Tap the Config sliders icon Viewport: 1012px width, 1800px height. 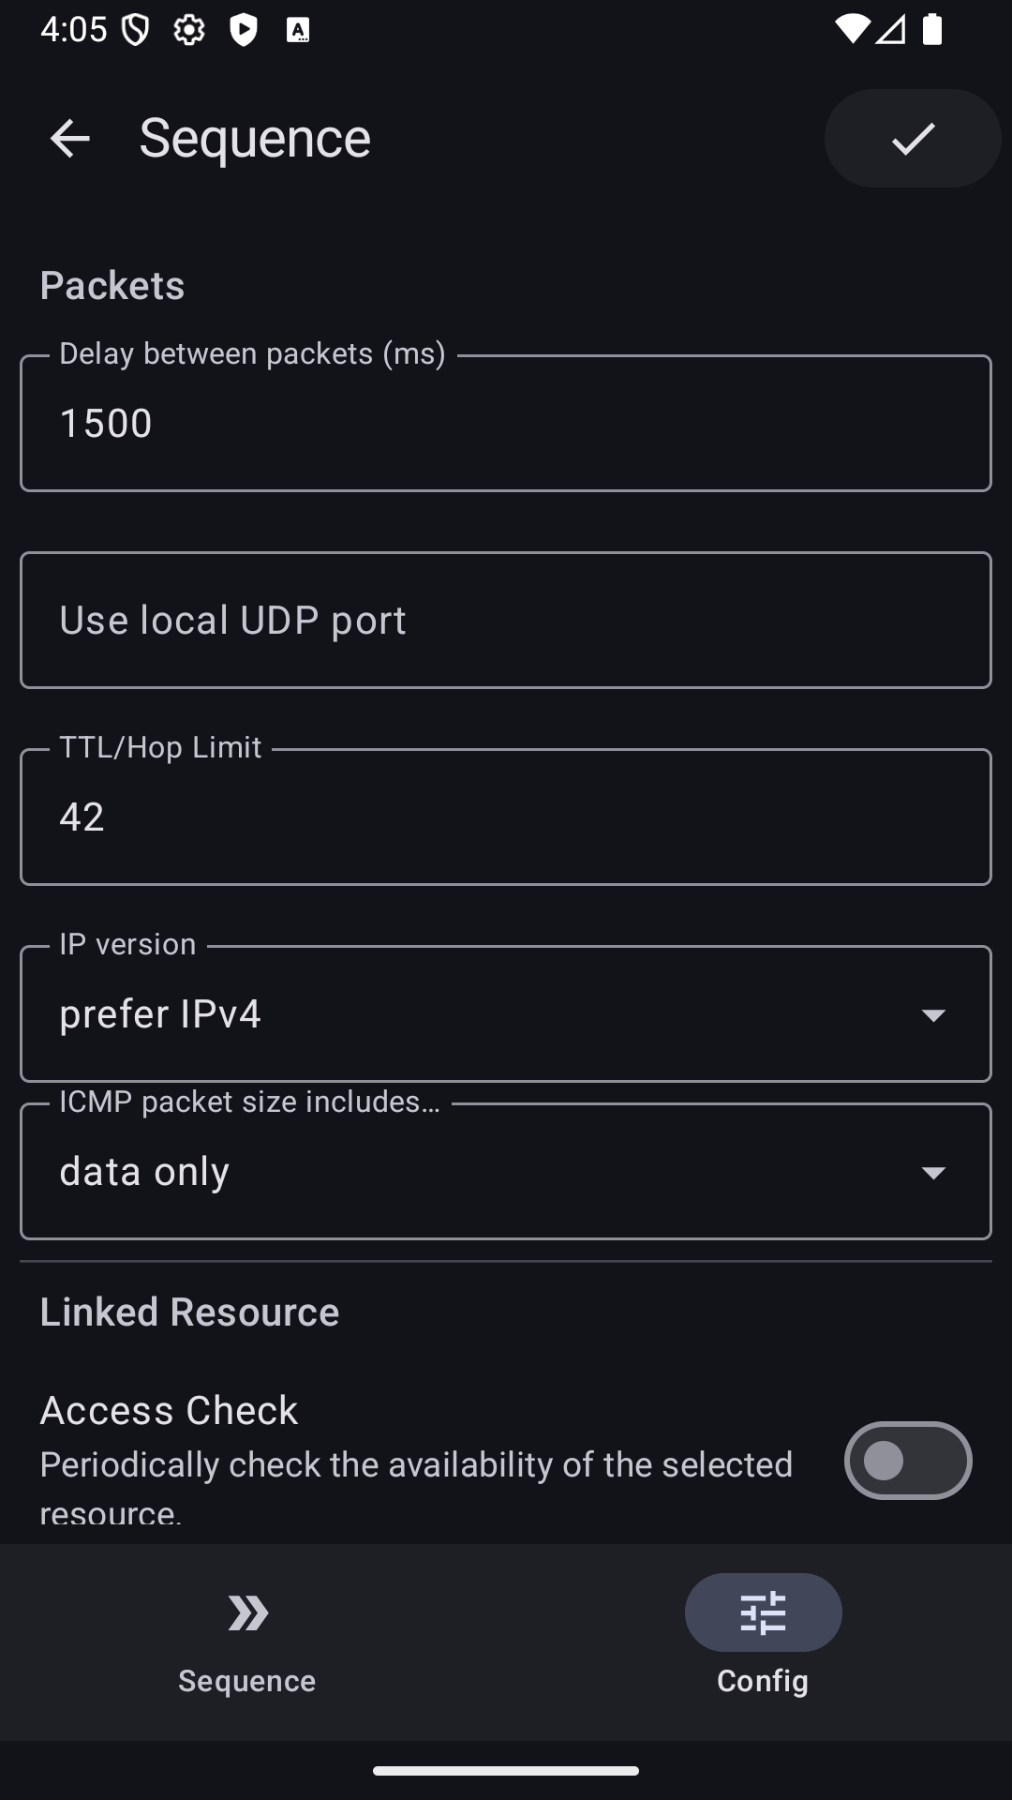pos(763,1612)
